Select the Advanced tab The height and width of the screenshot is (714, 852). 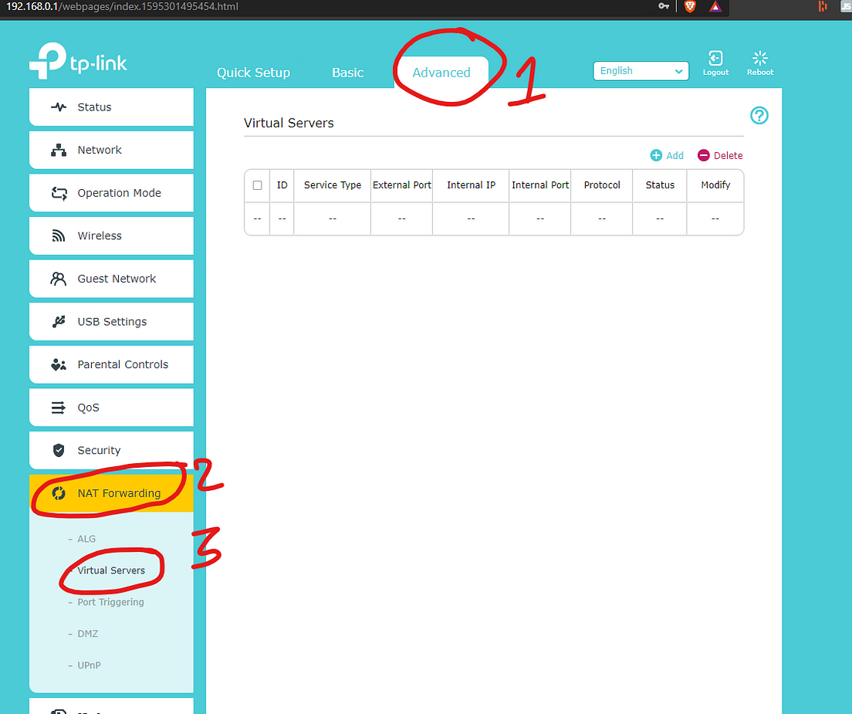coord(441,73)
